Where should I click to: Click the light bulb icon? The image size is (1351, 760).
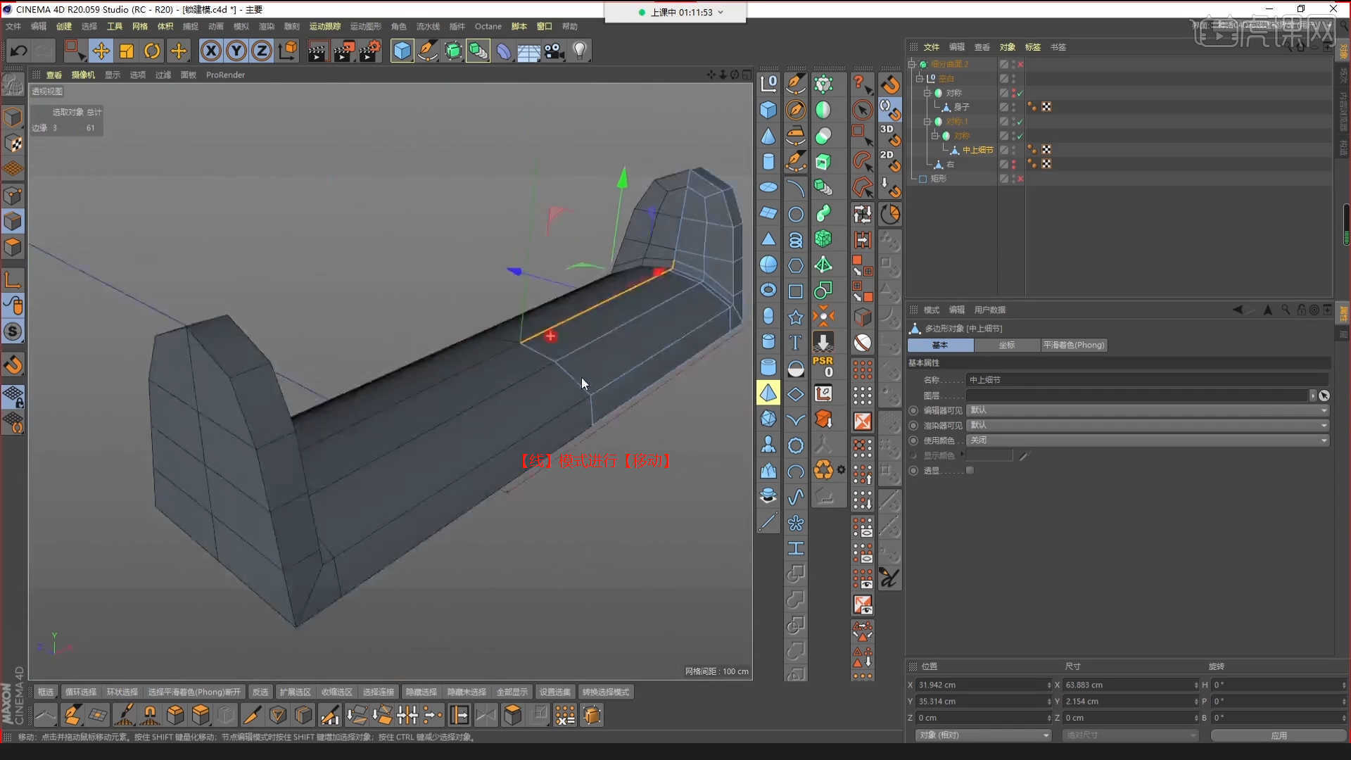[580, 51]
